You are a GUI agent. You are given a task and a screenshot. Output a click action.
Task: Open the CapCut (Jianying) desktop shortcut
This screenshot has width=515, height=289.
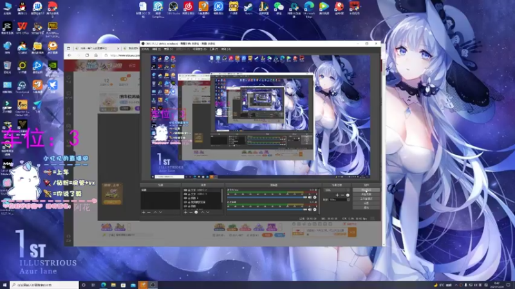[x=7, y=28]
